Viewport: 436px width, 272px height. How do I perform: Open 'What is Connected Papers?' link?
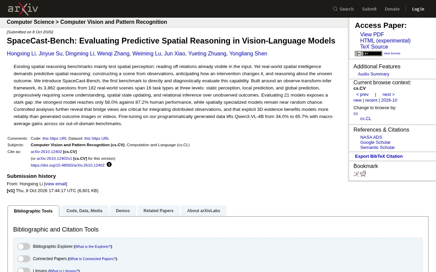point(92,259)
